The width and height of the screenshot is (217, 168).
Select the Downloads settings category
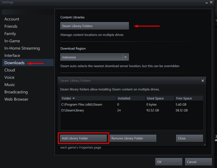(28, 63)
